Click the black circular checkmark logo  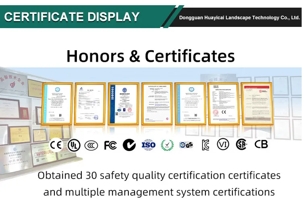[x=129, y=145]
